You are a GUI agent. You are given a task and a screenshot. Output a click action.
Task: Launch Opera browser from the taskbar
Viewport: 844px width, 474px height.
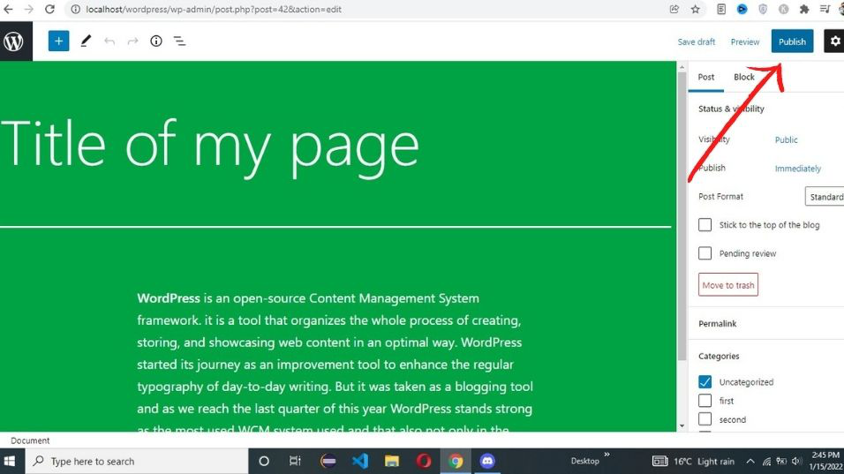click(424, 461)
